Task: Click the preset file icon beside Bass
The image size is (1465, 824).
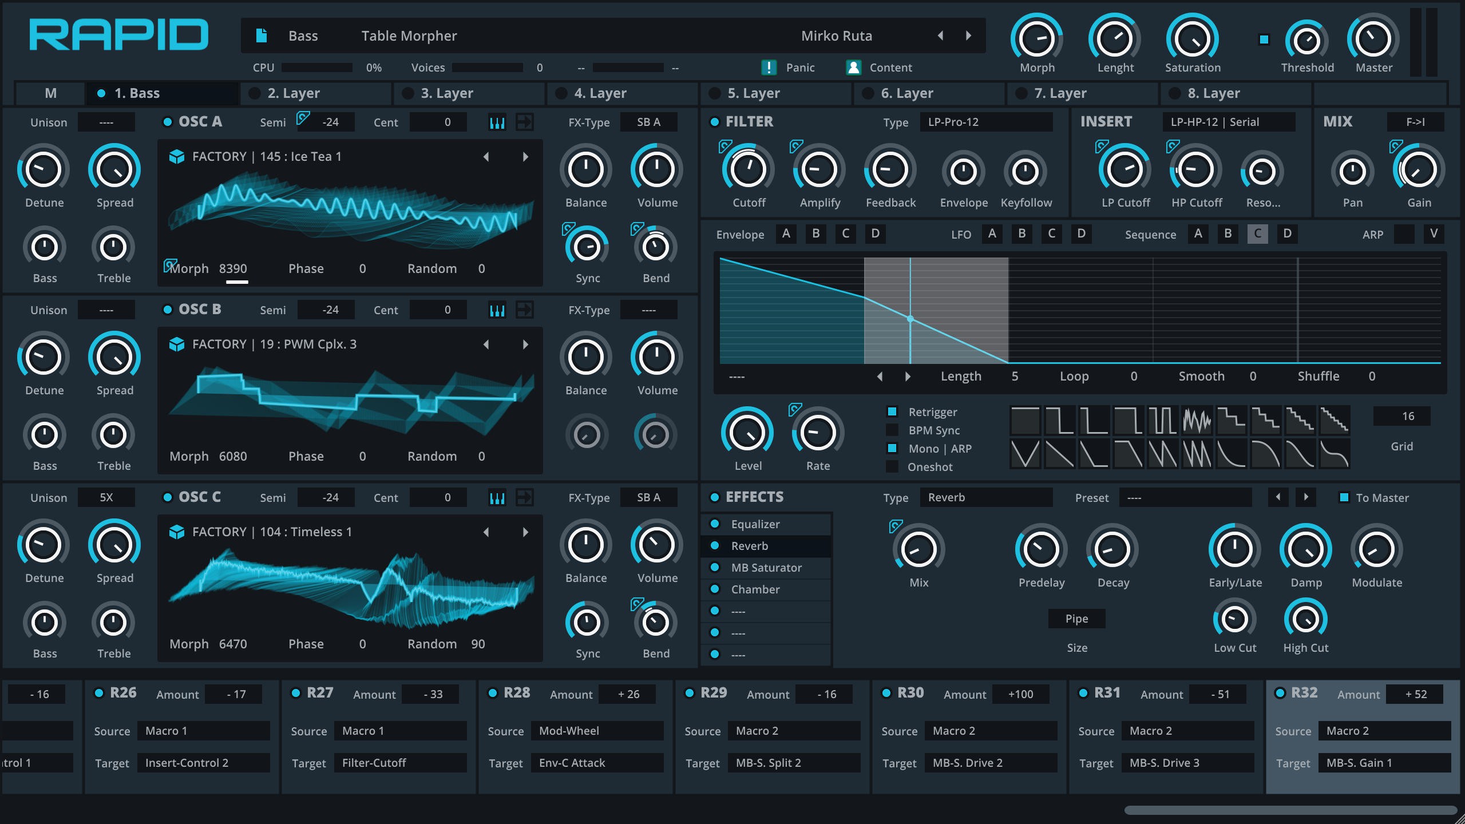Action: pyautogui.click(x=262, y=35)
